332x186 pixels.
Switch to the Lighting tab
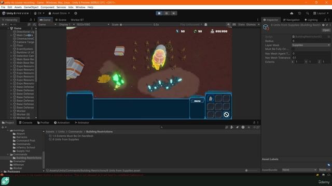click(x=311, y=20)
